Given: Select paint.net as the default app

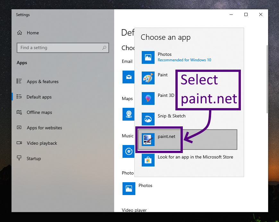Looking at the screenshot, I should click(x=188, y=140).
